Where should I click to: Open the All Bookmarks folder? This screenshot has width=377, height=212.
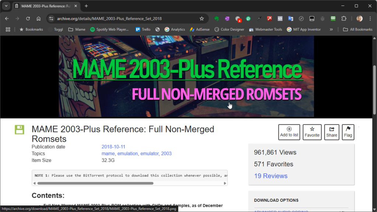(x=358, y=29)
